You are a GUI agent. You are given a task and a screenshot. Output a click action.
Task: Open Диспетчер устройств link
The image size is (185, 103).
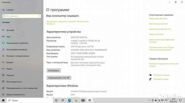[x=158, y=24]
